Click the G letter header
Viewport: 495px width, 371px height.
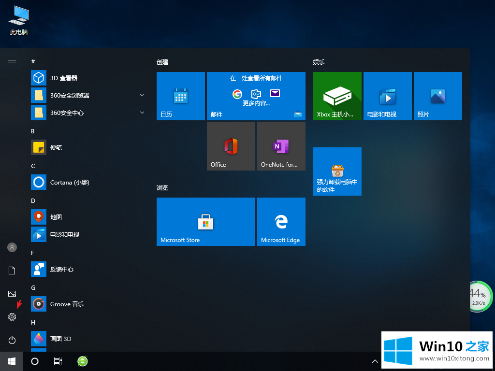(33, 288)
